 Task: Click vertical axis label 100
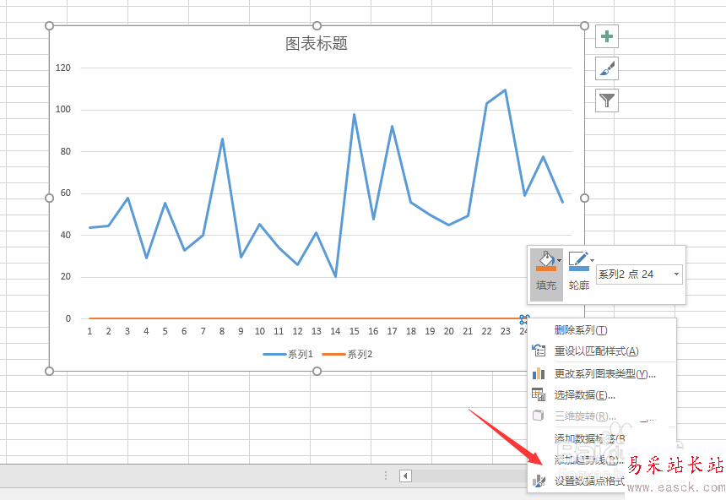[63, 109]
